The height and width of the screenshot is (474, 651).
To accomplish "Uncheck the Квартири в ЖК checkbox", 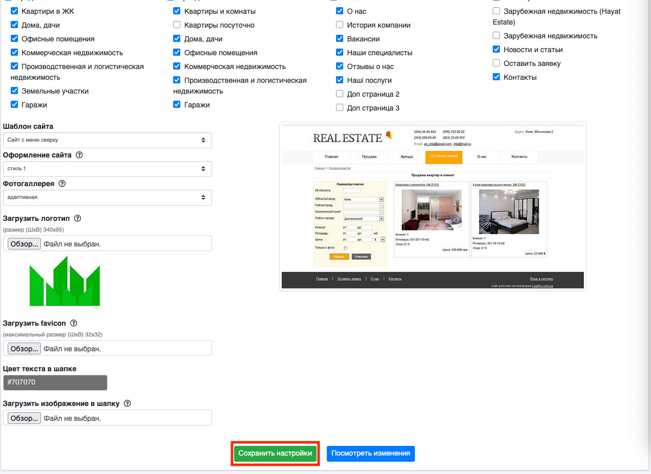I will pyautogui.click(x=14, y=11).
